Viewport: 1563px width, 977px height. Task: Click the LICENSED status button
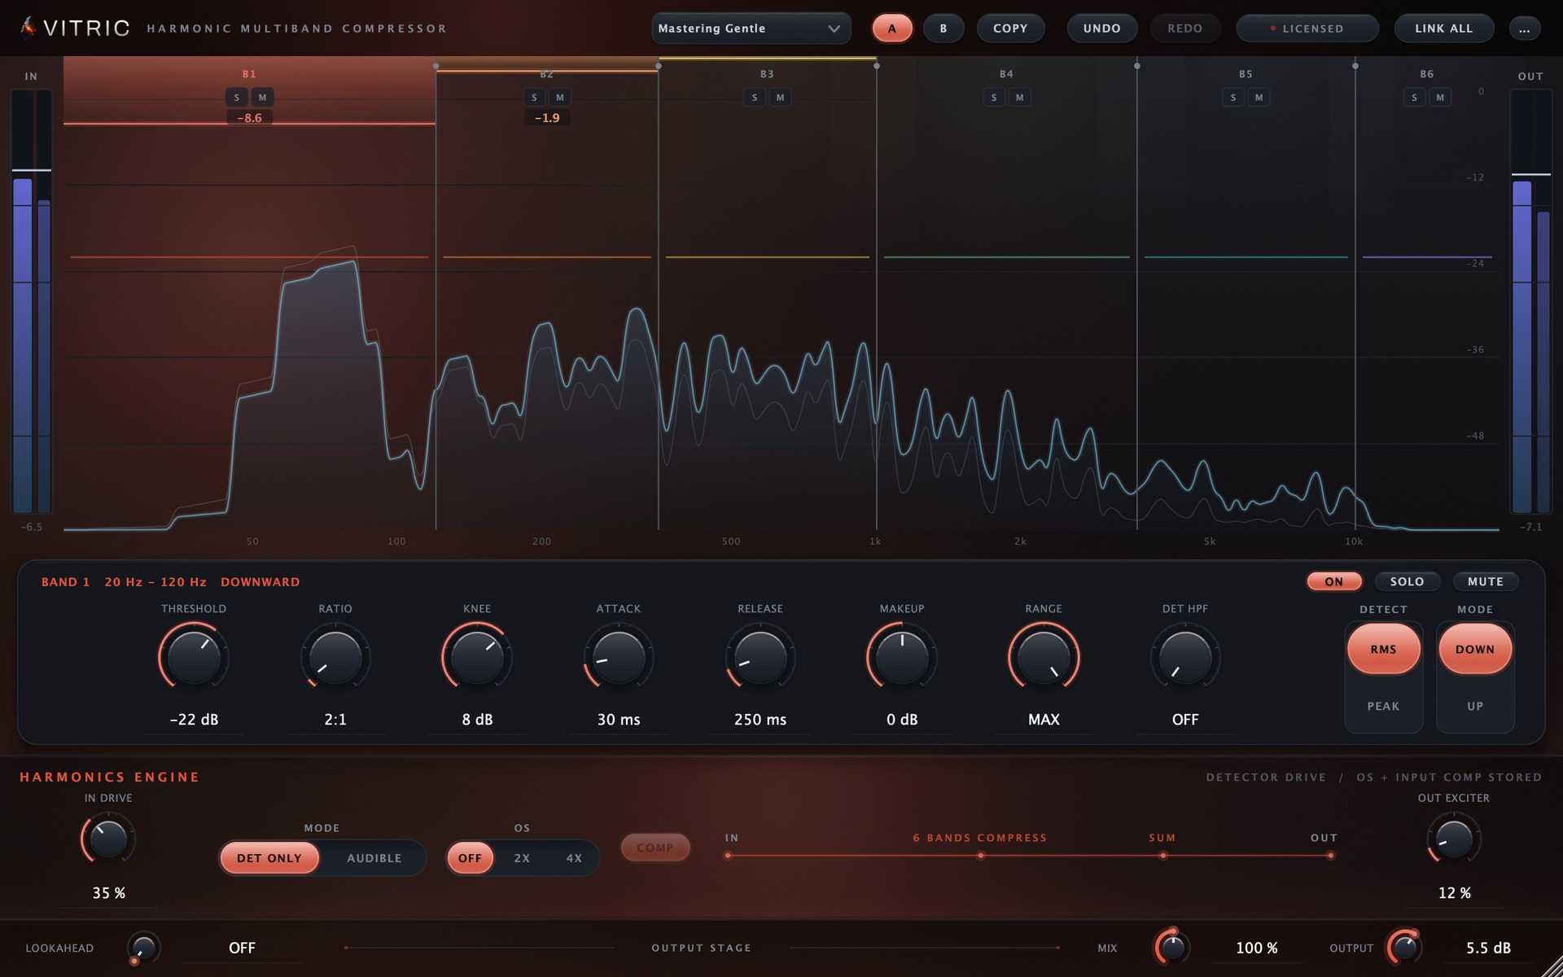[x=1307, y=28]
